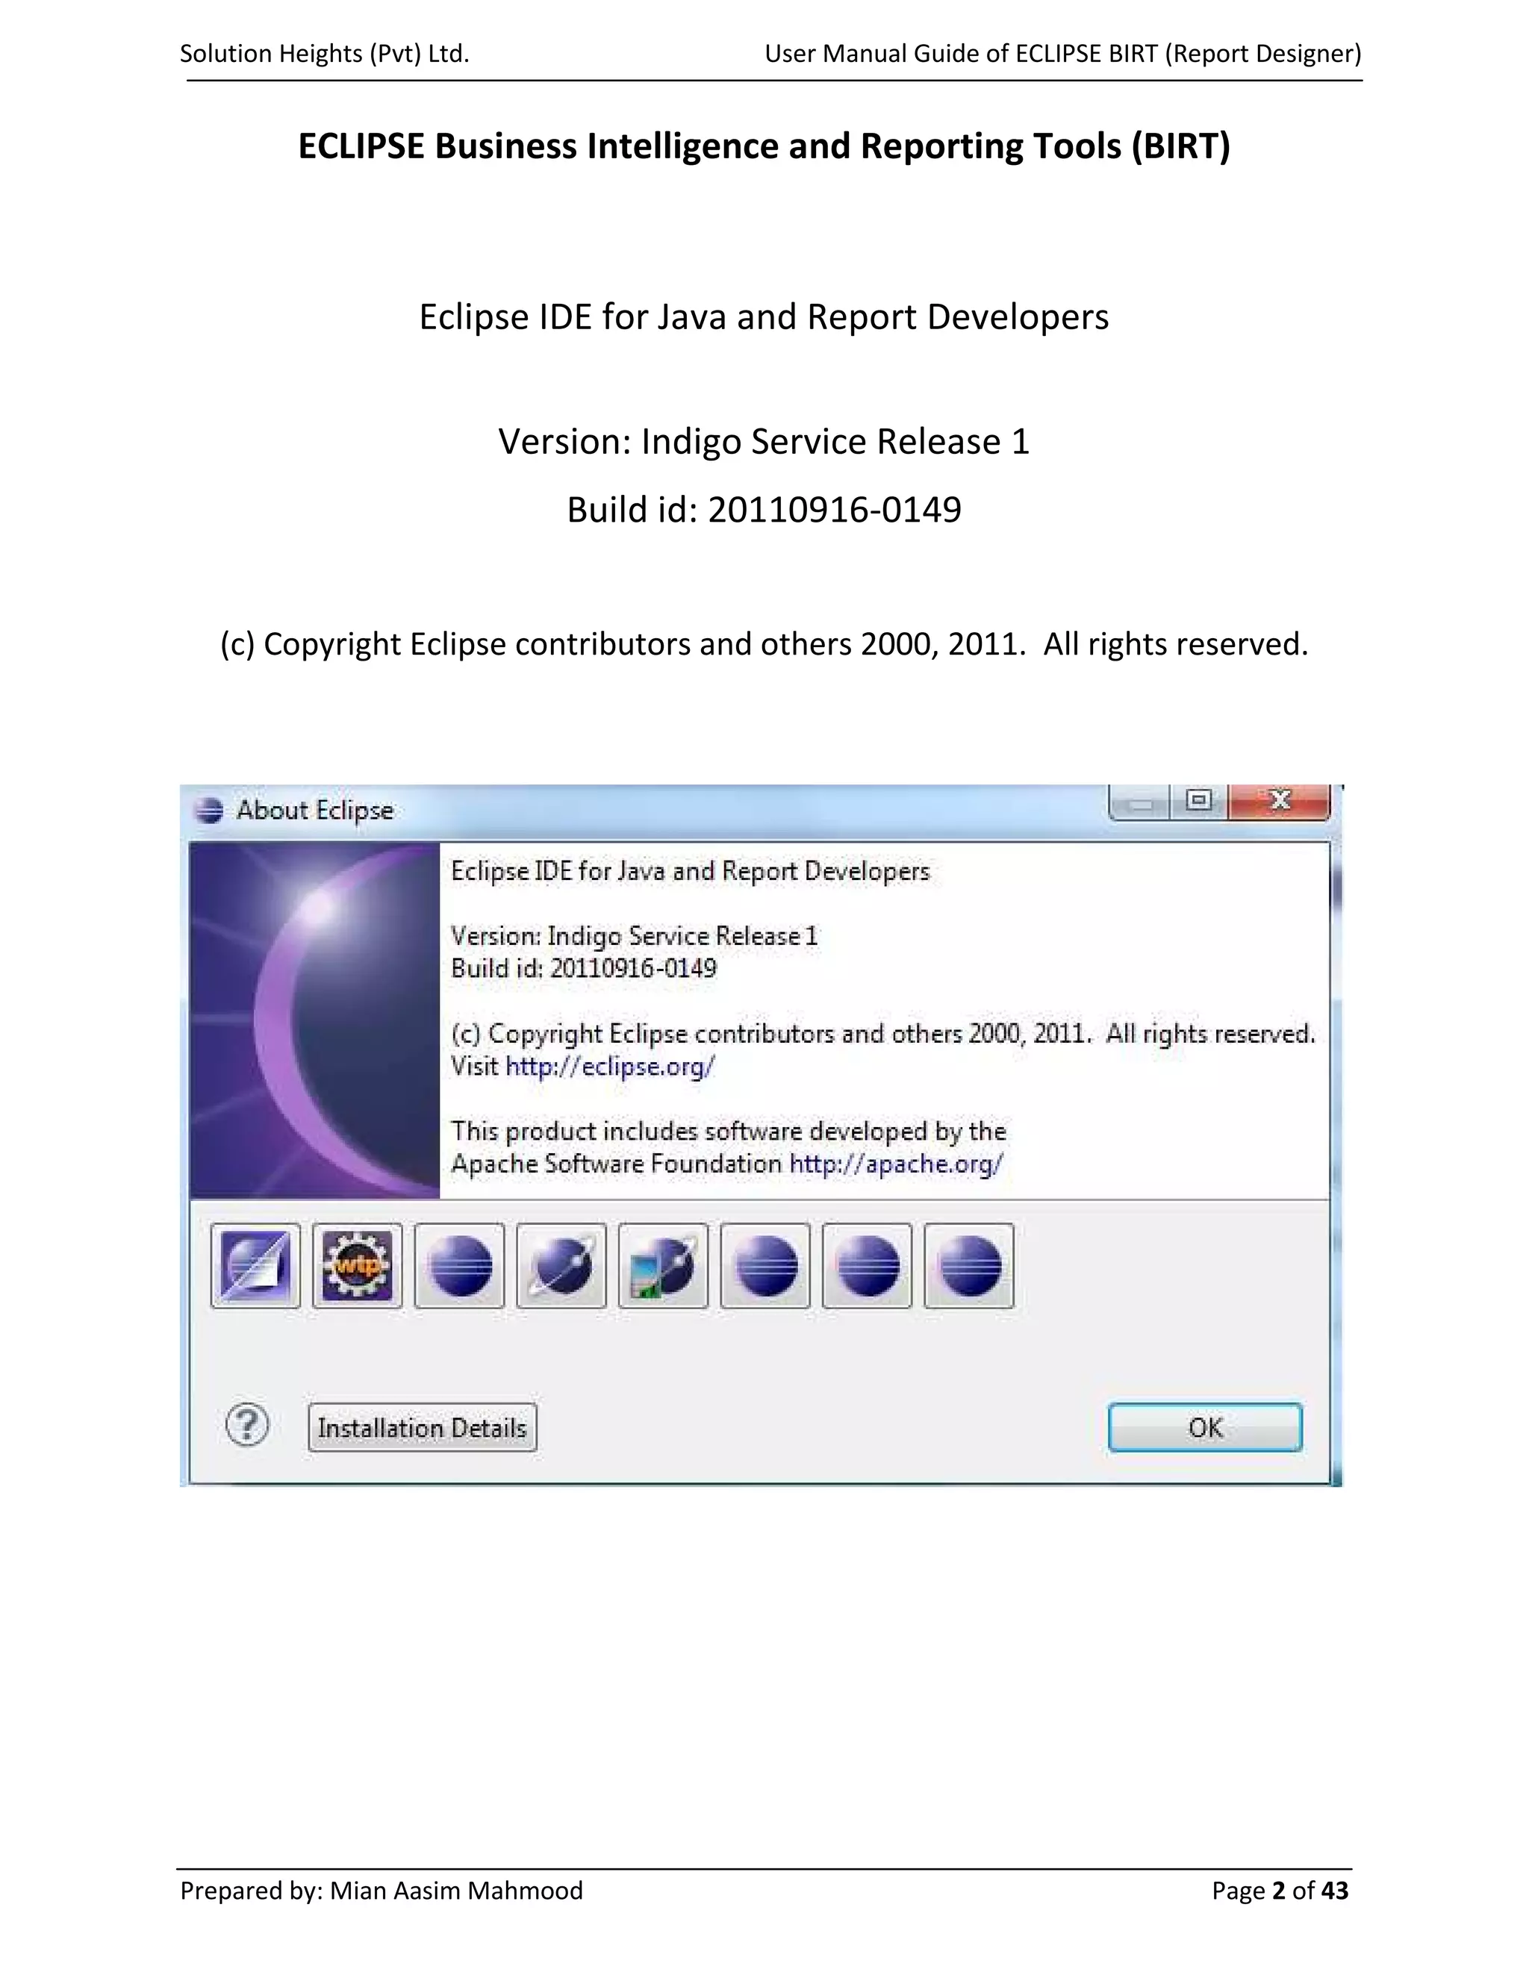Open the WTP gear feature icon

(358, 1265)
